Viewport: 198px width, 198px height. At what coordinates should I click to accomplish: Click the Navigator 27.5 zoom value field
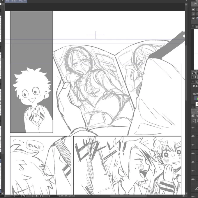click(194, 73)
